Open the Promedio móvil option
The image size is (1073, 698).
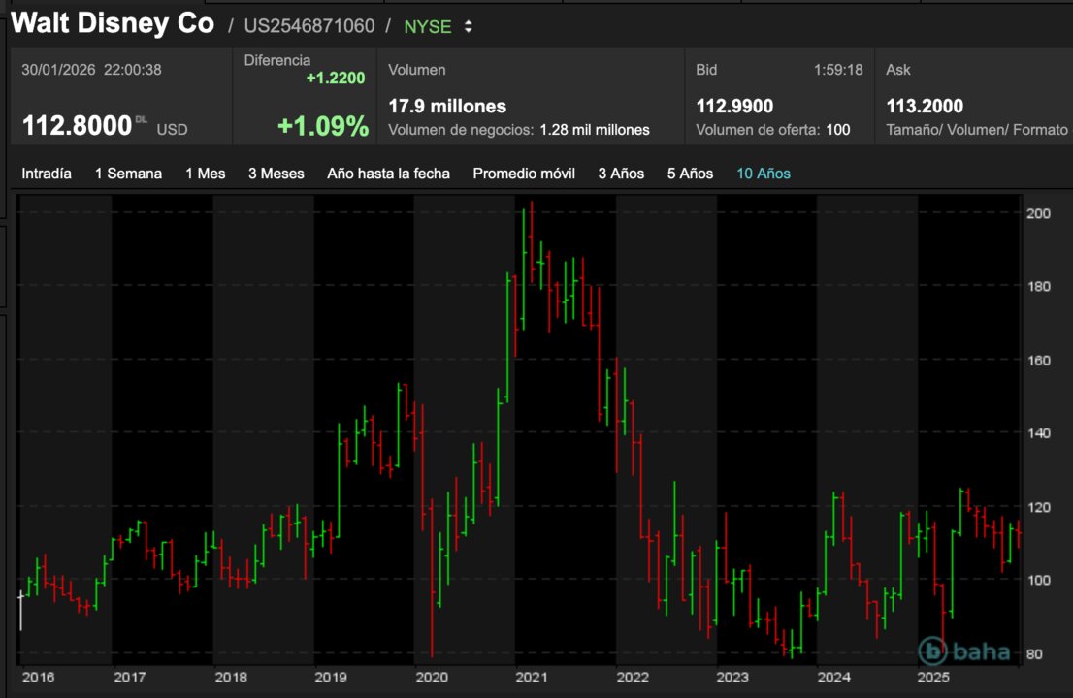(x=523, y=173)
